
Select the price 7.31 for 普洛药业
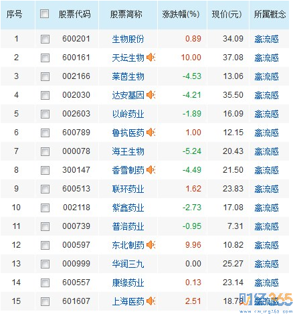tap(235, 226)
